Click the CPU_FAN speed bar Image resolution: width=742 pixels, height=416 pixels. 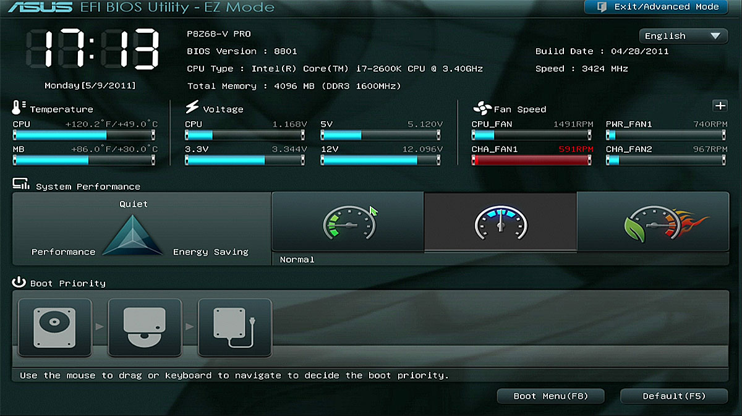(532, 135)
